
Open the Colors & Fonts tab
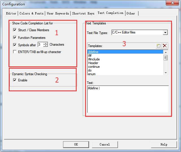tap(31, 13)
